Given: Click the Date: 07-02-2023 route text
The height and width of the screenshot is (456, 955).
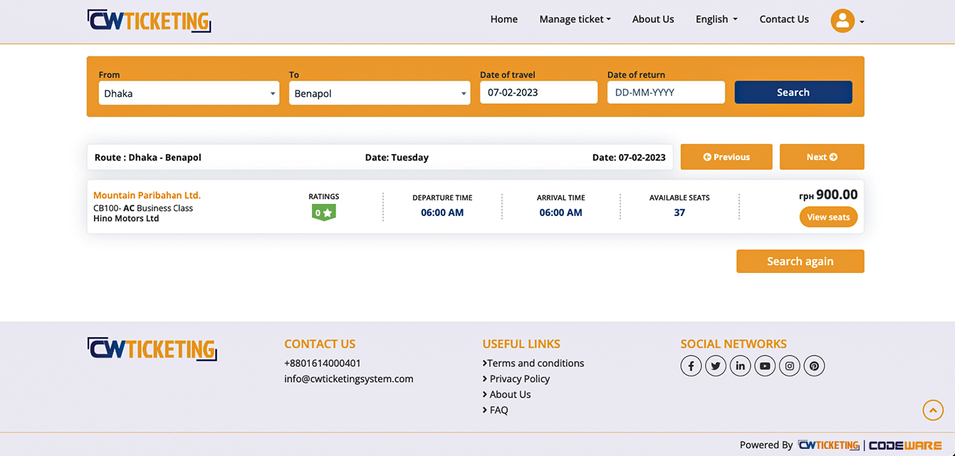Looking at the screenshot, I should point(629,157).
